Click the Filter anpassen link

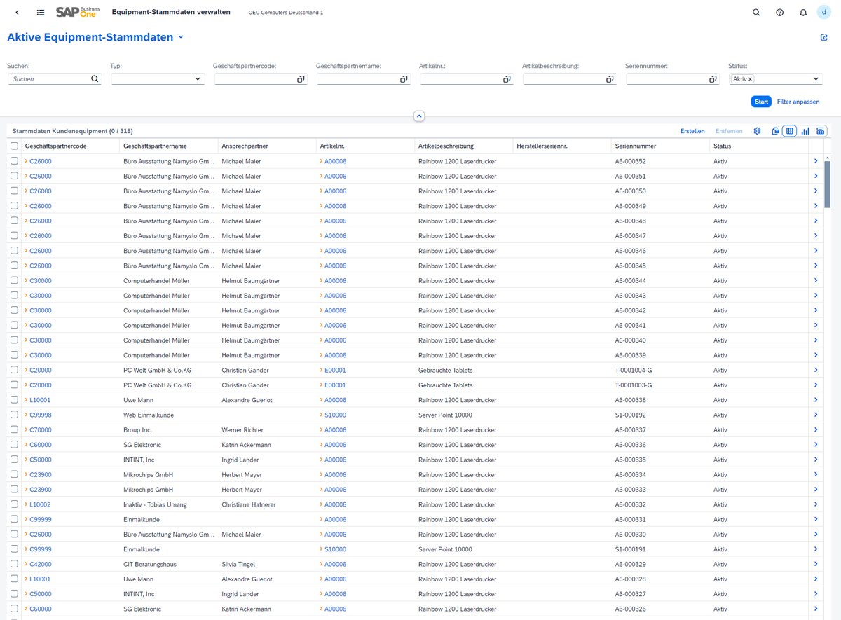pyautogui.click(x=798, y=102)
